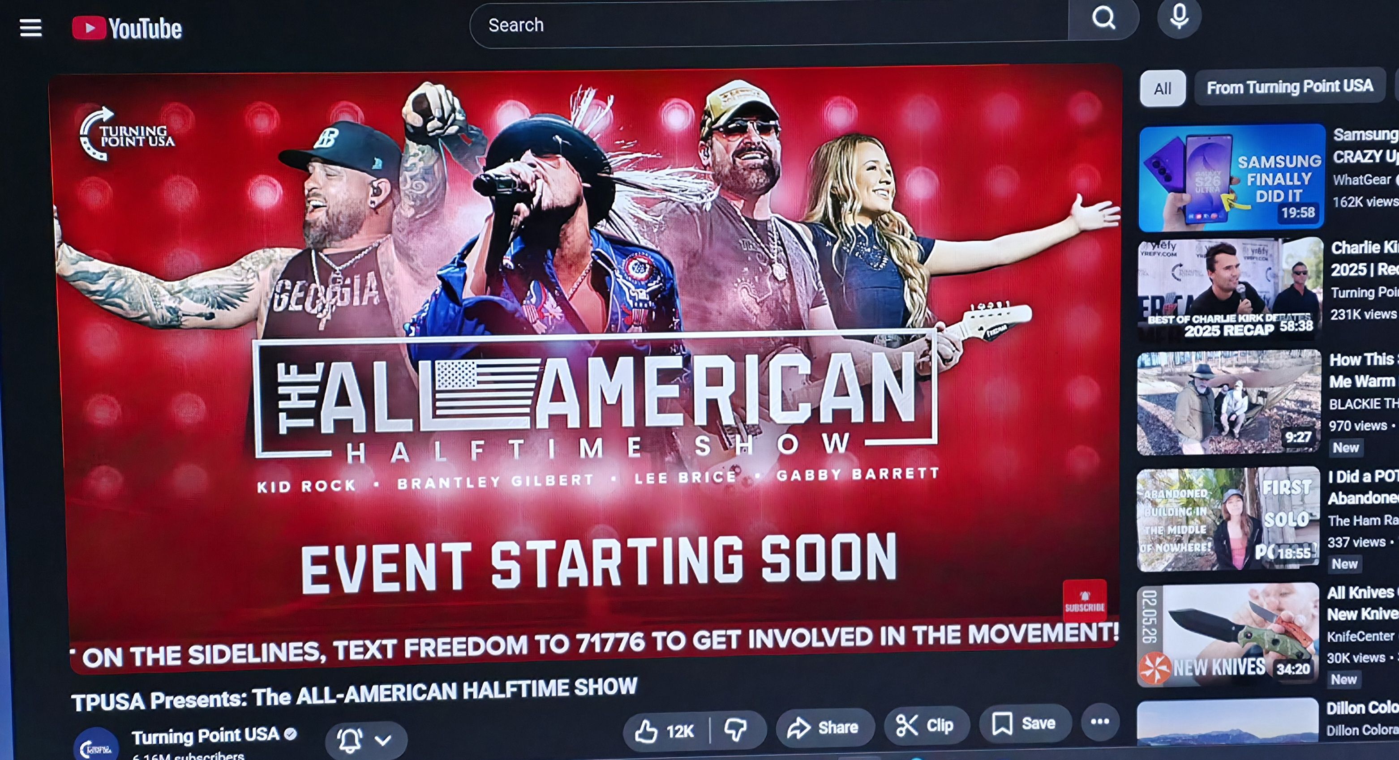Click the 162K views text
This screenshot has width=1399, height=760.
[x=1365, y=202]
